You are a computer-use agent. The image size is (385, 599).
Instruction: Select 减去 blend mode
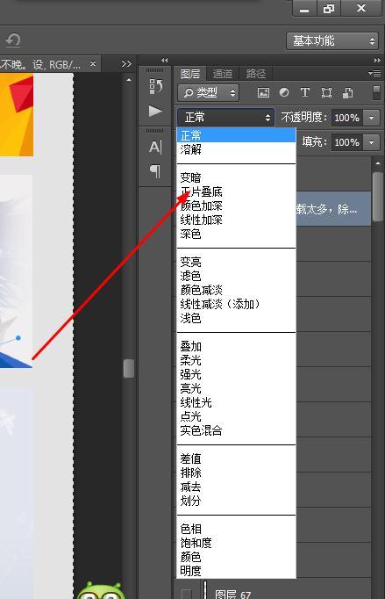click(236, 487)
